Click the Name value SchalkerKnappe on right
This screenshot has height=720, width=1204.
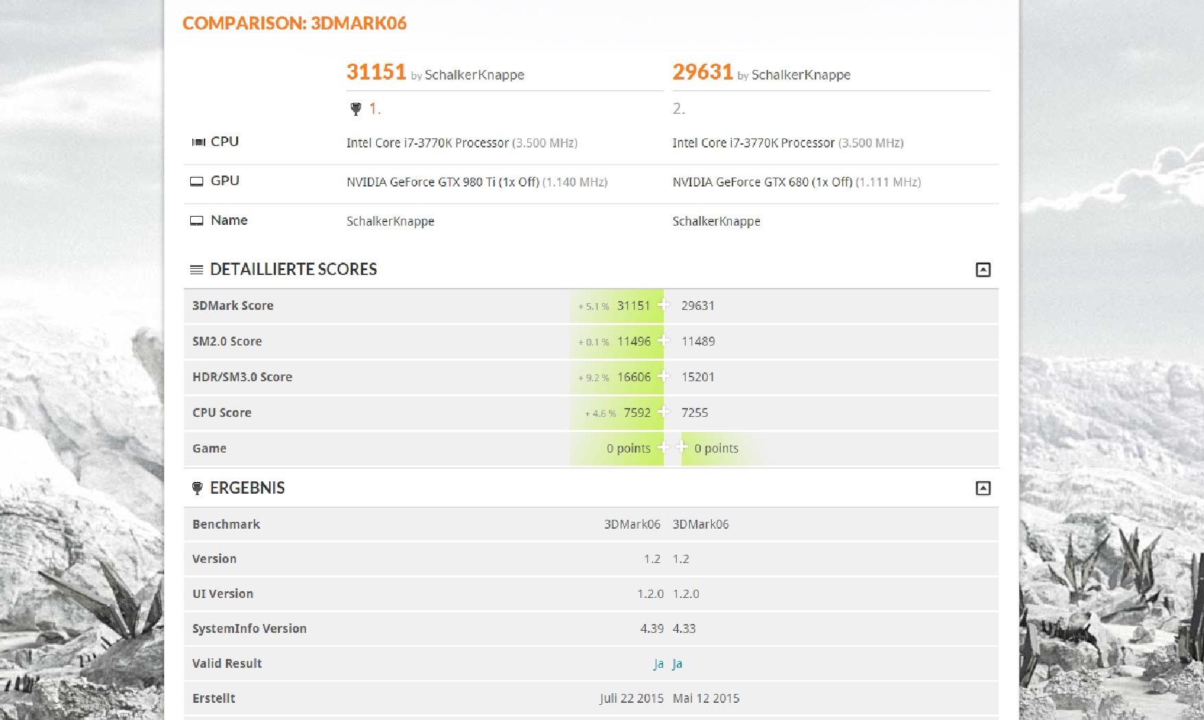[x=717, y=221]
